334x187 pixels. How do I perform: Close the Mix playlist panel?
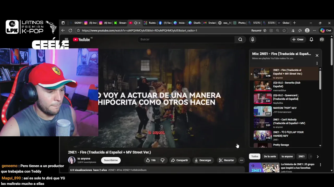point(317,55)
